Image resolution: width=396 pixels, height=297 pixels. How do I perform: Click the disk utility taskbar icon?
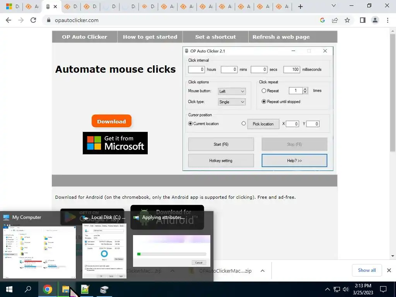[x=104, y=289]
